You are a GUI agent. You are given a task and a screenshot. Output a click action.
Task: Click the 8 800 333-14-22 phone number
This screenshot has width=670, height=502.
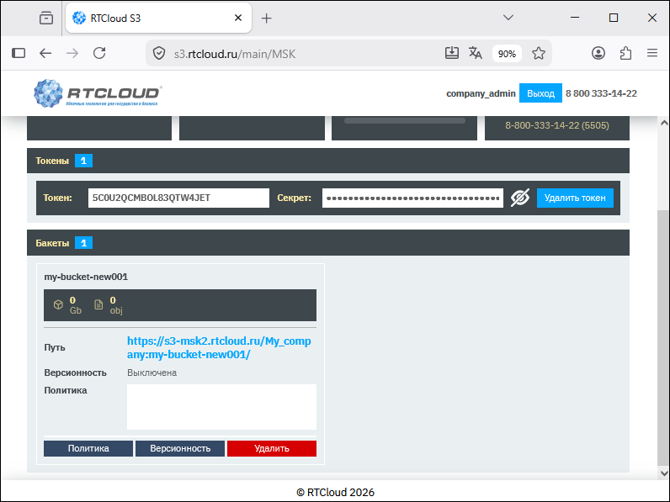tap(601, 93)
